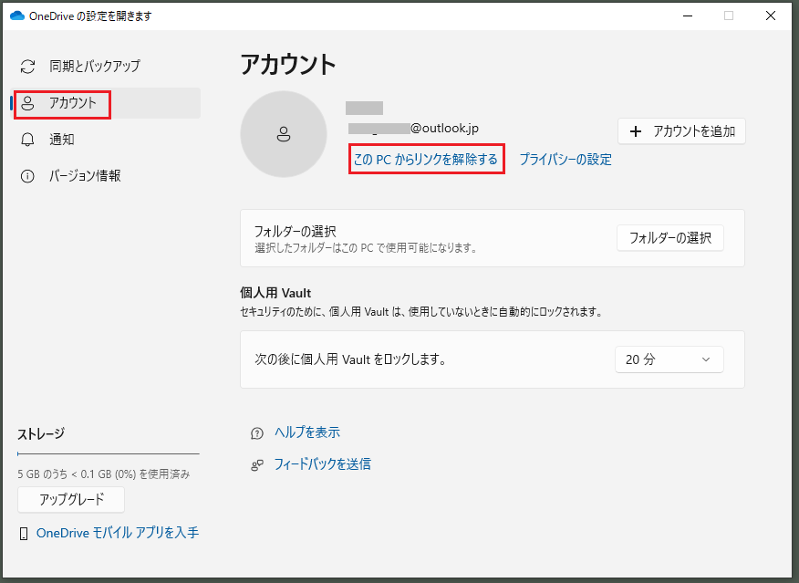
Task: Open the プライバシーの設定 link
Action: [x=566, y=160]
